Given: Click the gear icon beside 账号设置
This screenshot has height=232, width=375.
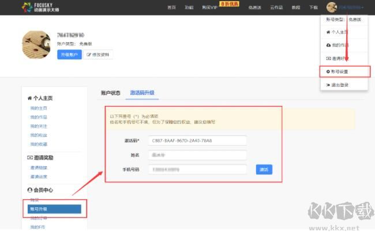Looking at the screenshot, I should pos(328,71).
